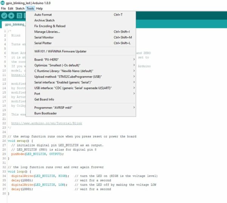This screenshot has width=227, height=203.
Task: Click the arduino.cc Tutorial Blink link
Action: pyautogui.click(x=47, y=123)
